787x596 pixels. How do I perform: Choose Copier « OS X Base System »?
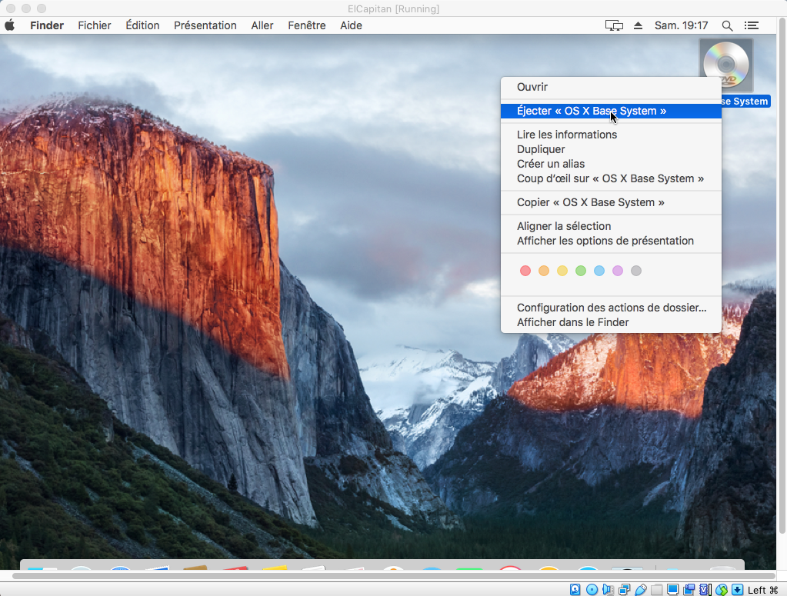[611, 202]
